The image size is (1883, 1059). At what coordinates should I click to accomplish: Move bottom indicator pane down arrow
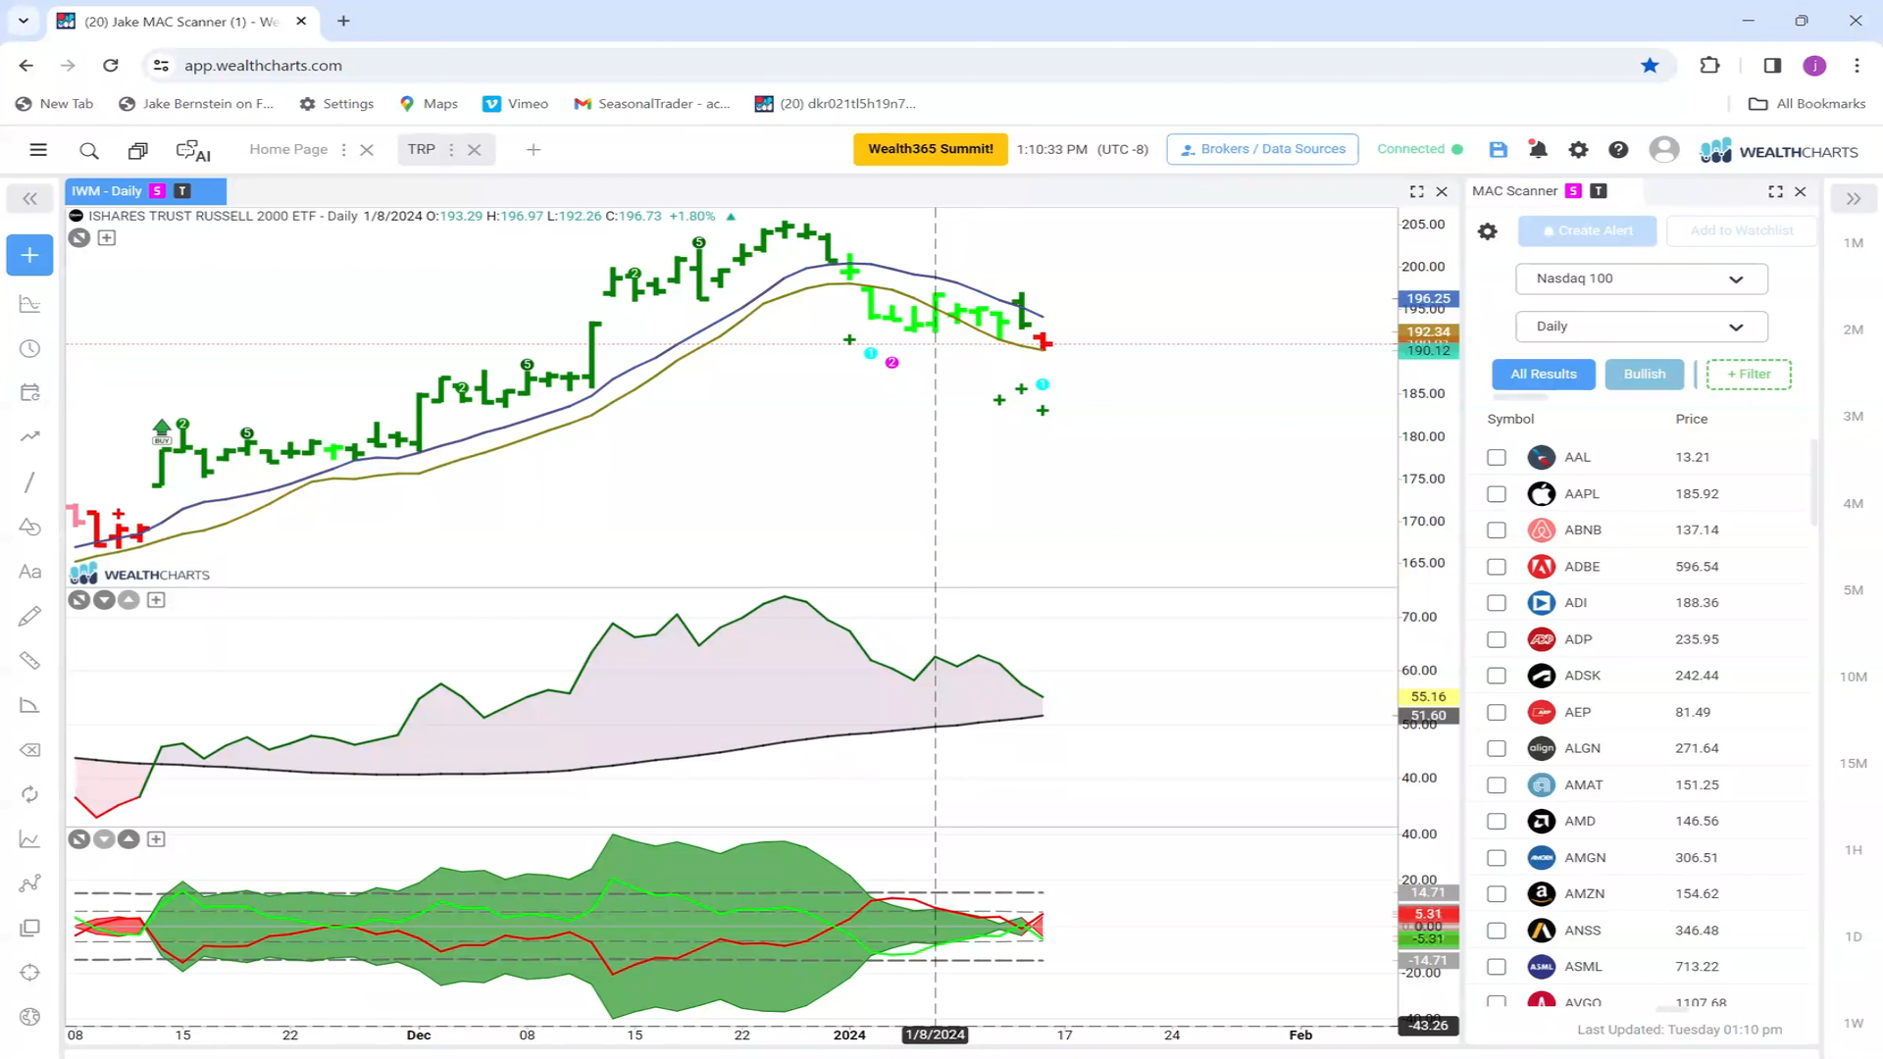point(104,839)
